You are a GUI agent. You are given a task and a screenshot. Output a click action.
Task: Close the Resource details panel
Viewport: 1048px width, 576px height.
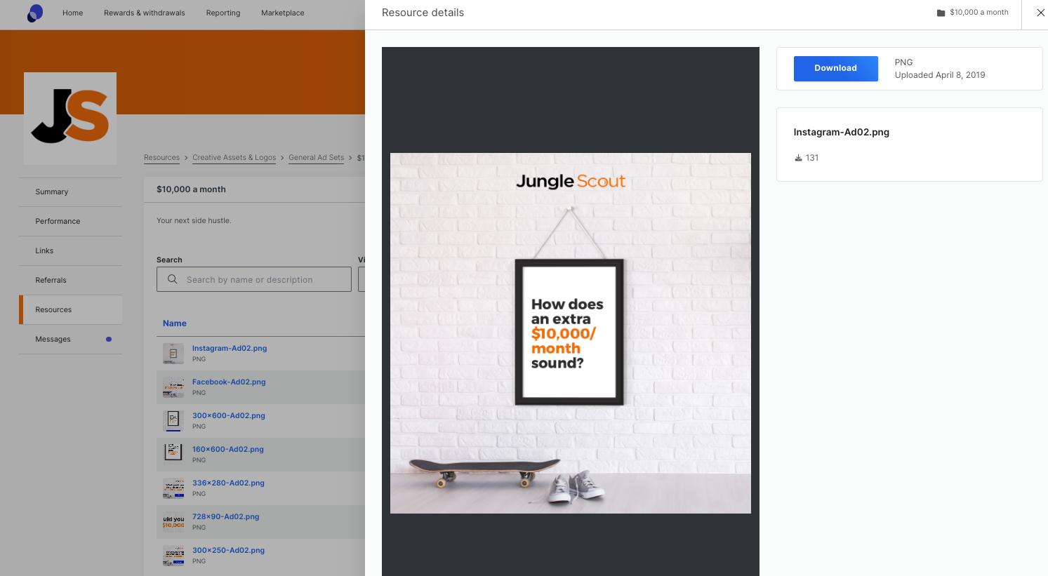click(1041, 13)
